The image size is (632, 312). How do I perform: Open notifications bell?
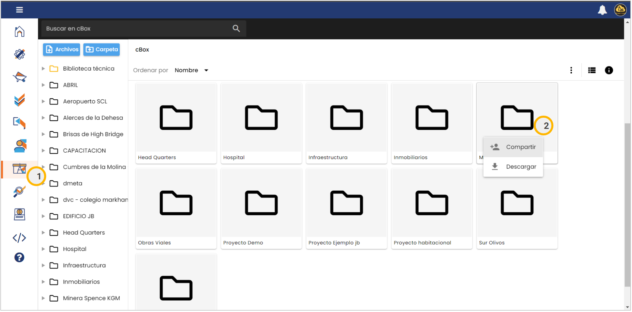click(x=602, y=10)
